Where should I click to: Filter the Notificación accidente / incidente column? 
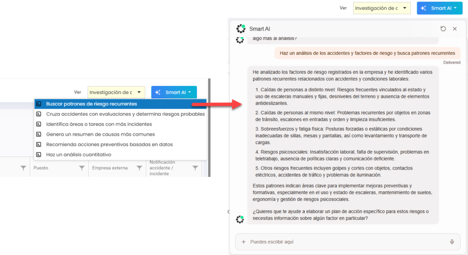click(195, 168)
